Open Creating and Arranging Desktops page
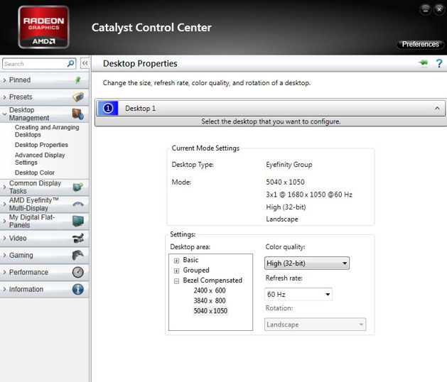This screenshot has width=447, height=382. [47, 131]
